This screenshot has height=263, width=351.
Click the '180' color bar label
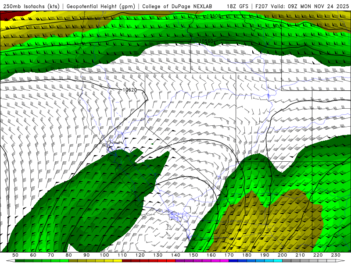(247, 255)
